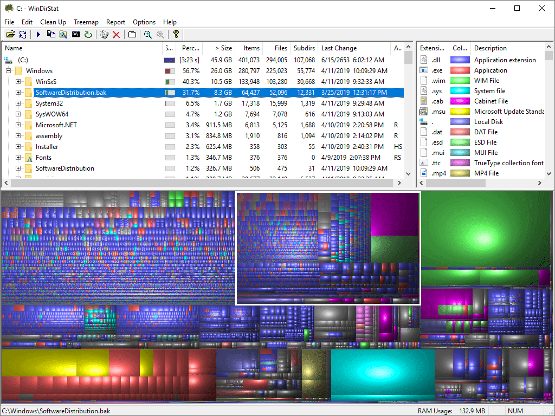Viewport: 555px width, 416px height.
Task: Open Command Prompt Here toolbar icon
Action: tap(76, 35)
